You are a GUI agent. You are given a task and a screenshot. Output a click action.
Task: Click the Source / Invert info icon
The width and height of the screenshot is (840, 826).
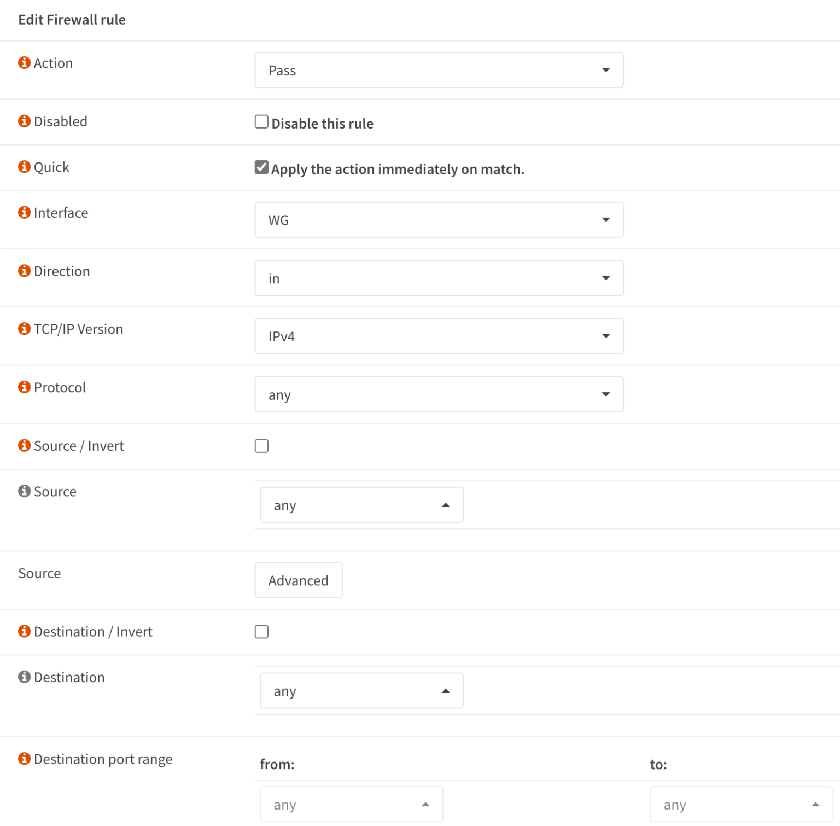[24, 445]
